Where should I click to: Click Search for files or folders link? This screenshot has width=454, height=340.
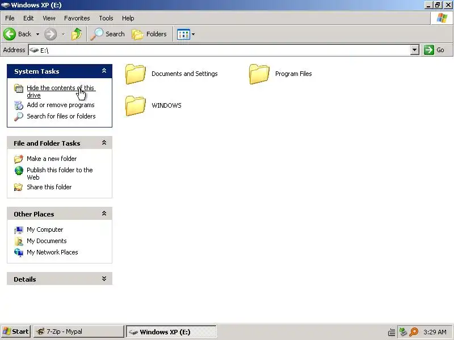click(x=61, y=116)
